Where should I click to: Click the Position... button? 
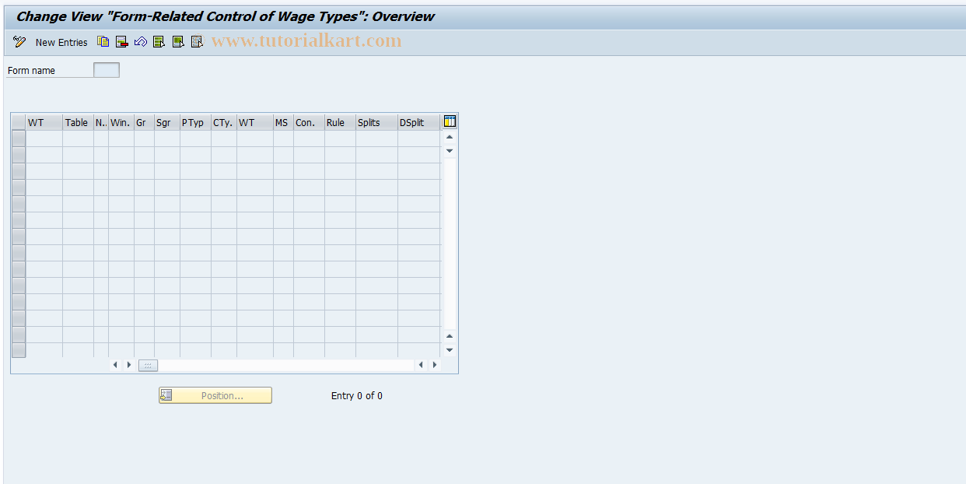[x=215, y=395]
